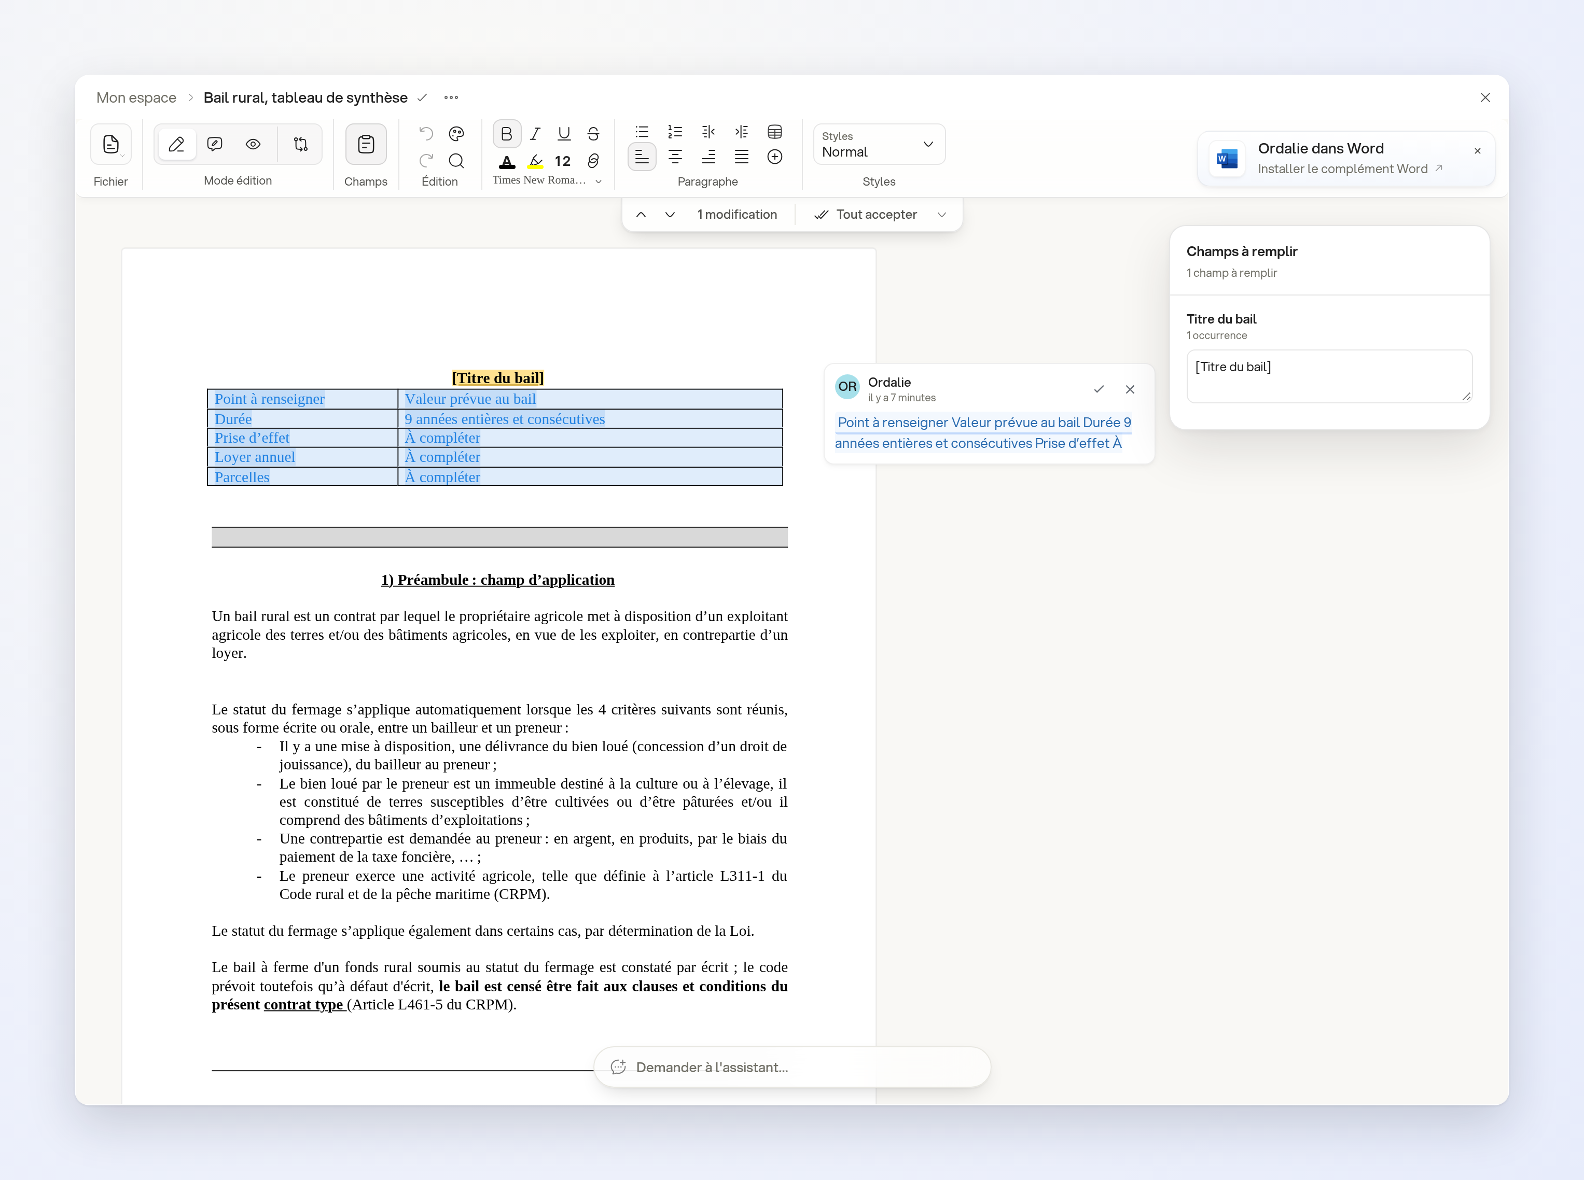Click the Champs à remplir panel header
This screenshot has height=1180, width=1584.
click(1242, 251)
